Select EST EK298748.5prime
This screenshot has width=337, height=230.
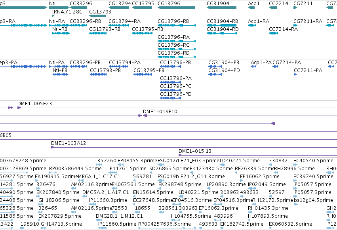[180, 184]
